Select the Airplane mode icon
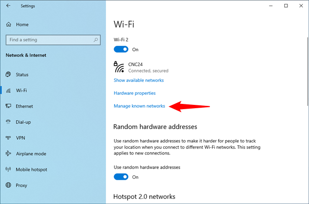This screenshot has height=204, width=309. tap(9, 153)
